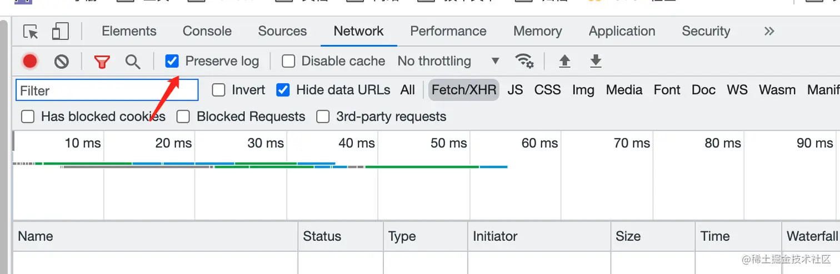Show All request types

[x=407, y=90]
